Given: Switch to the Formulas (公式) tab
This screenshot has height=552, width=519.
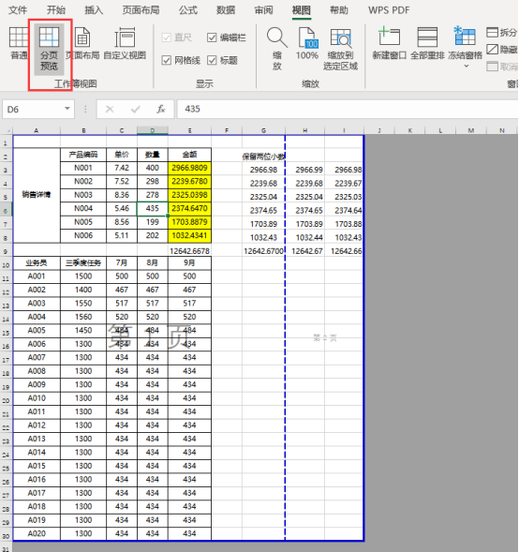Looking at the screenshot, I should (x=188, y=10).
